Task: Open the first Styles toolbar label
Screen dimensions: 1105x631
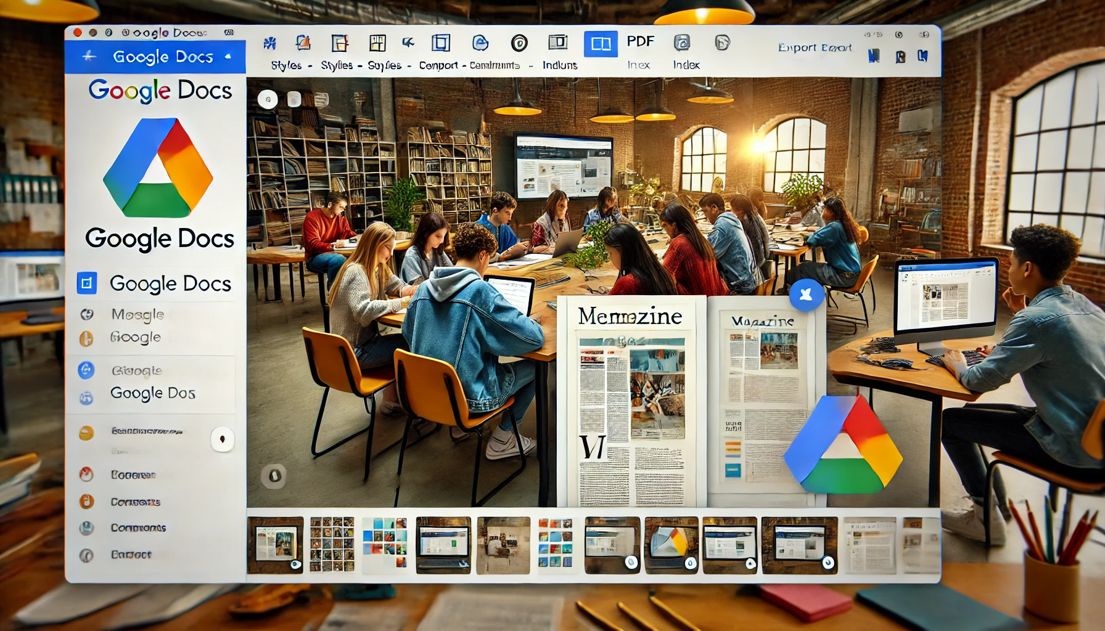Action: click(286, 65)
